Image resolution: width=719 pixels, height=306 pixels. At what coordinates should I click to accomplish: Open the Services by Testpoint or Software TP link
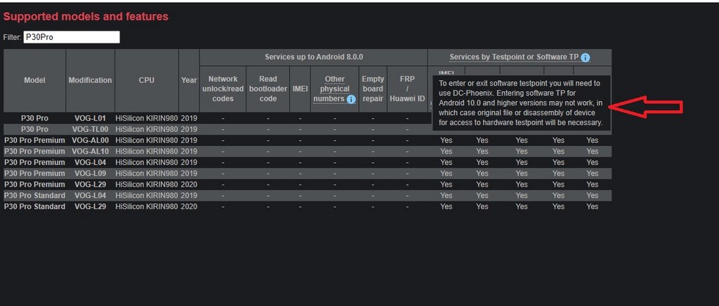[x=513, y=58]
